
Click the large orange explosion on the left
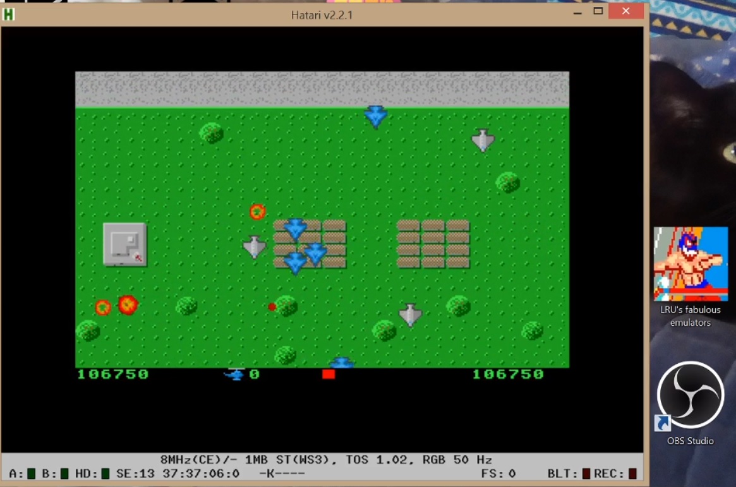tap(128, 305)
